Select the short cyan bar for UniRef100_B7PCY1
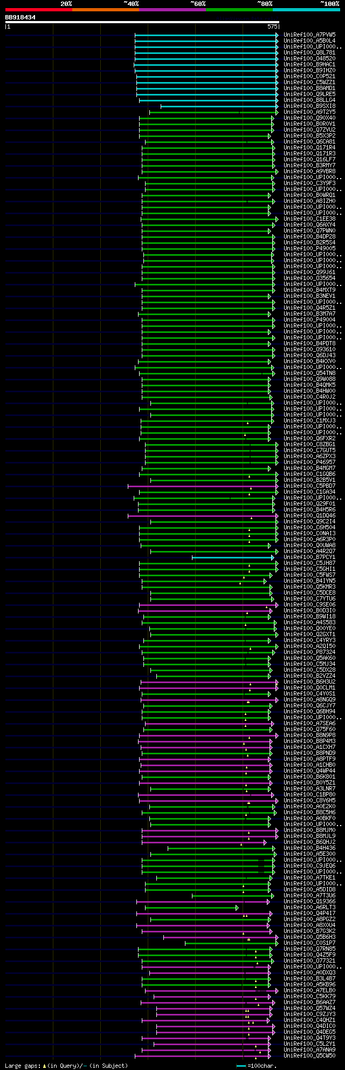 (x=233, y=557)
